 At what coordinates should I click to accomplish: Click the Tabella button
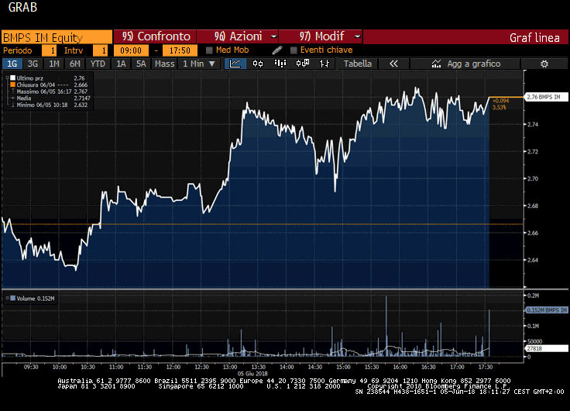point(358,64)
